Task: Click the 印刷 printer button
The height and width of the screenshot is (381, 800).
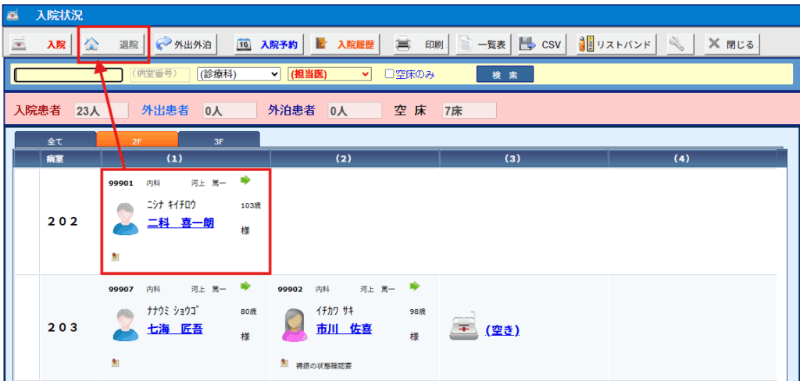Action: [419, 45]
